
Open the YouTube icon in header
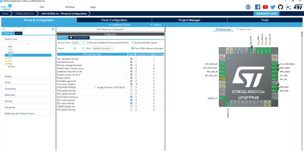tap(265, 7)
